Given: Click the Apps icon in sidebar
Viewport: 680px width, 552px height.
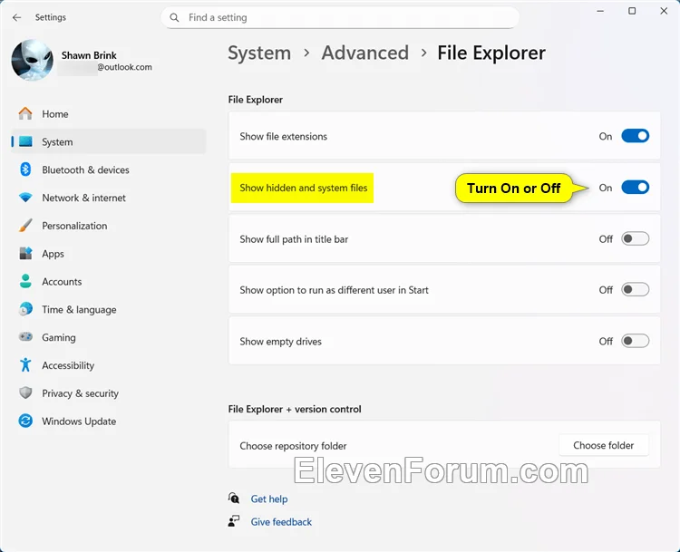Looking at the screenshot, I should tap(25, 254).
